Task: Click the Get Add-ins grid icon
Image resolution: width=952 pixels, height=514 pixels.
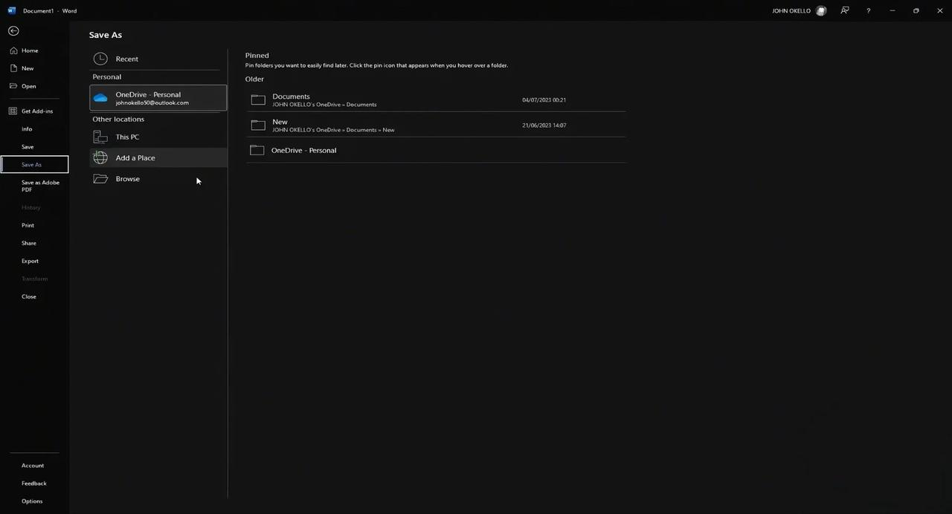Action: (13, 111)
